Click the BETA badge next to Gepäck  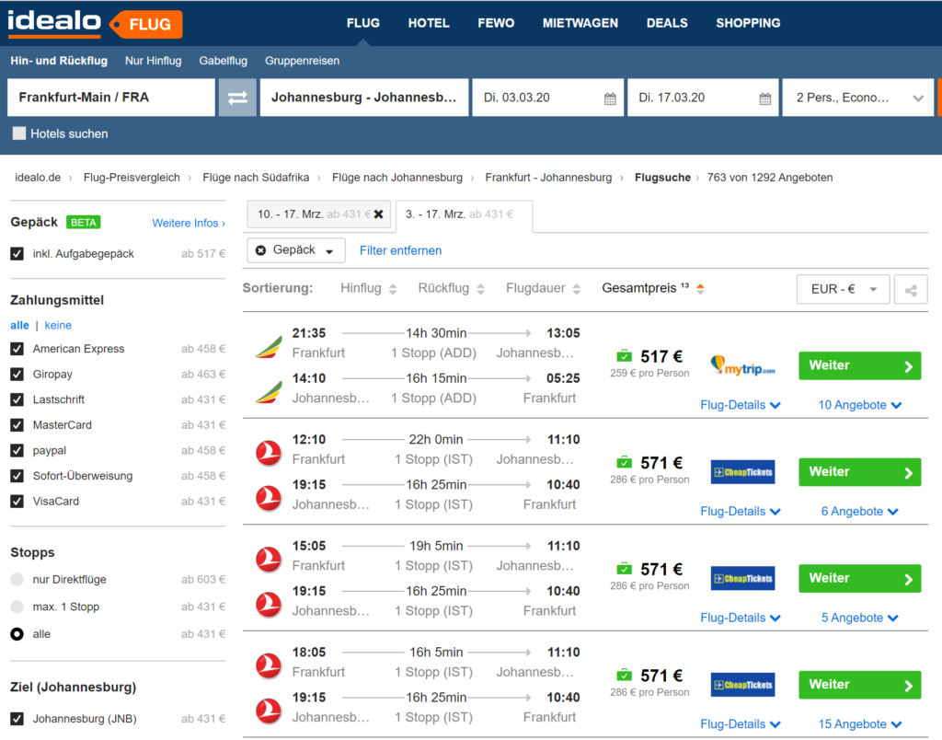[x=83, y=223]
